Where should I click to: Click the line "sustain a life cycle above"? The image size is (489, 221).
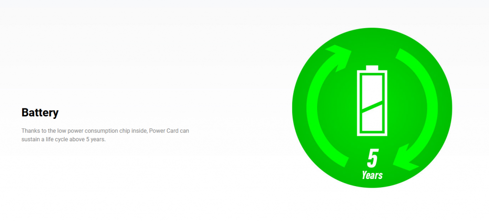(x=53, y=139)
